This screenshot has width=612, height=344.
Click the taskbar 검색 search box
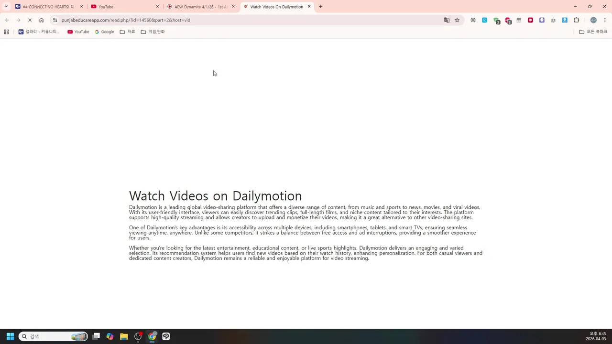53,336
